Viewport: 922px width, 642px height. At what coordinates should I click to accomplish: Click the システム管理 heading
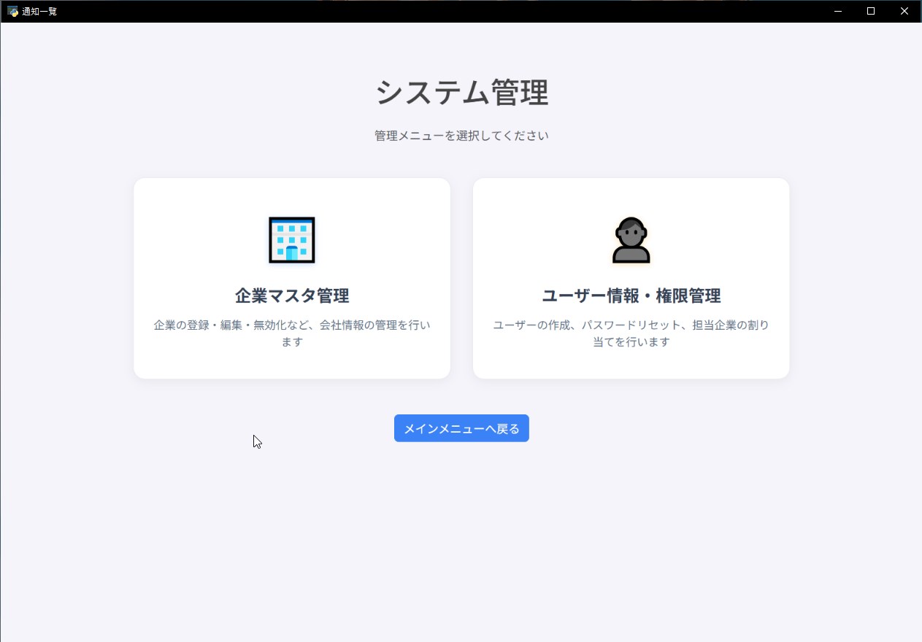pos(461,93)
